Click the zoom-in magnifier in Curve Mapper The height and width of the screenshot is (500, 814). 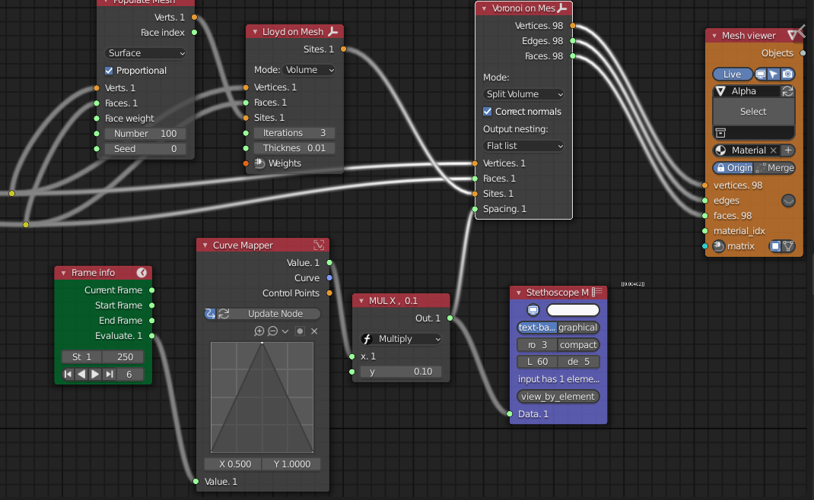tap(259, 331)
